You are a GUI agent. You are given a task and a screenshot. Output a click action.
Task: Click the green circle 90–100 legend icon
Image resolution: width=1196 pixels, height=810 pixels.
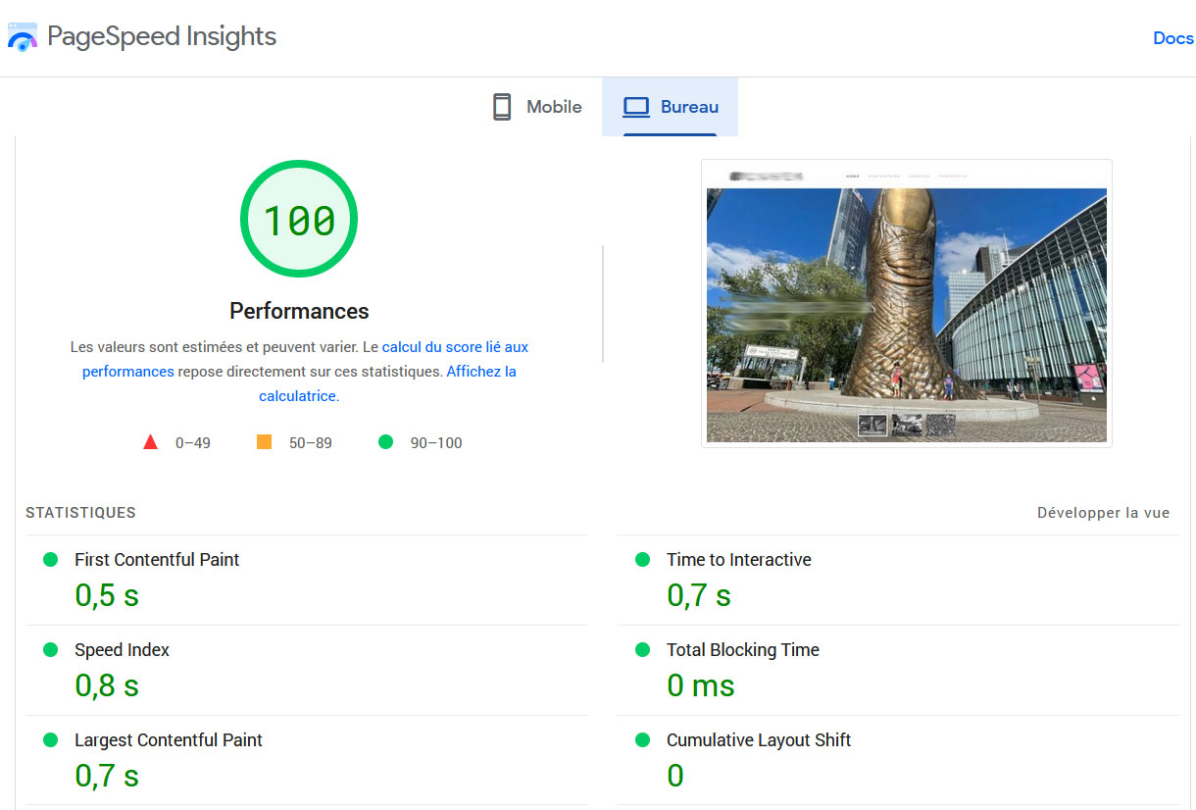pyautogui.click(x=385, y=442)
